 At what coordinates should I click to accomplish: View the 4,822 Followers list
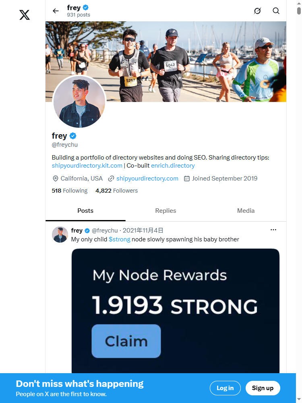click(117, 191)
